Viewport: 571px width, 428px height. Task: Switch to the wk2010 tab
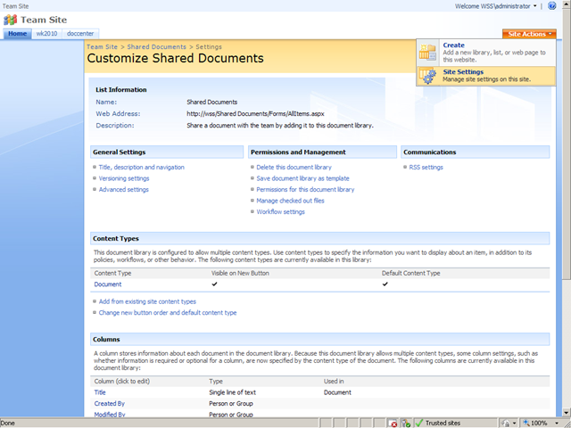46,34
